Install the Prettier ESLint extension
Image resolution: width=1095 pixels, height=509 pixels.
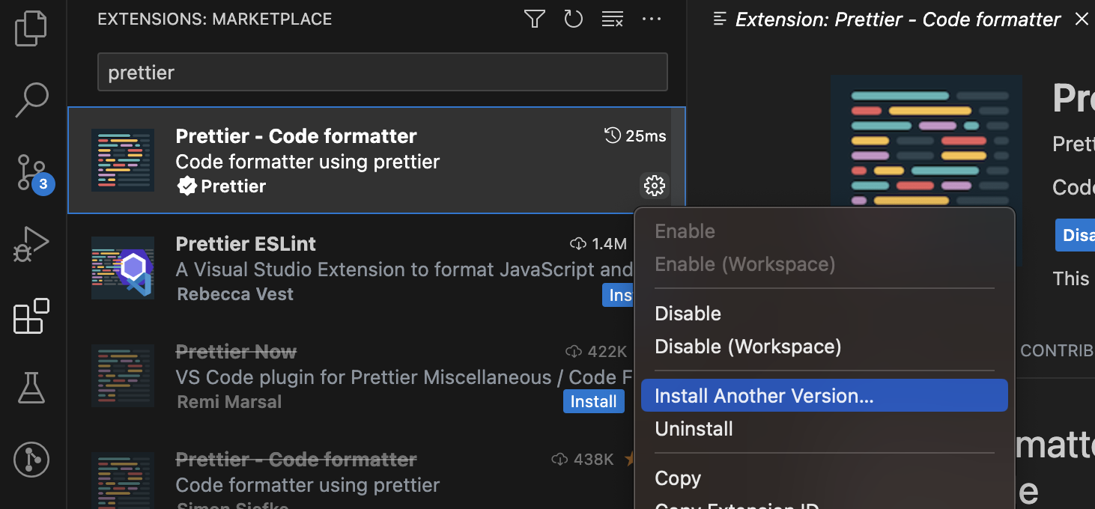pos(619,294)
